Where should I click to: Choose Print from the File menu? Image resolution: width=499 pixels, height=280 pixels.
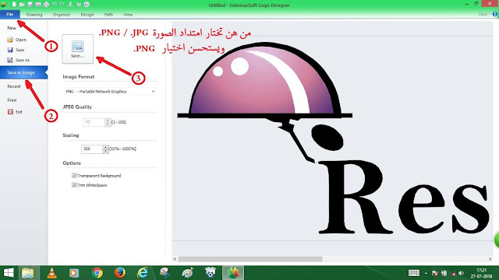point(12,100)
